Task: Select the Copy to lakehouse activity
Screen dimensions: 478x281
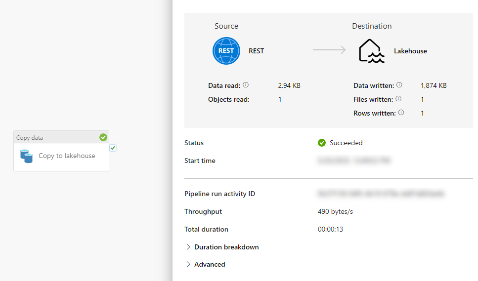Action: (67, 156)
